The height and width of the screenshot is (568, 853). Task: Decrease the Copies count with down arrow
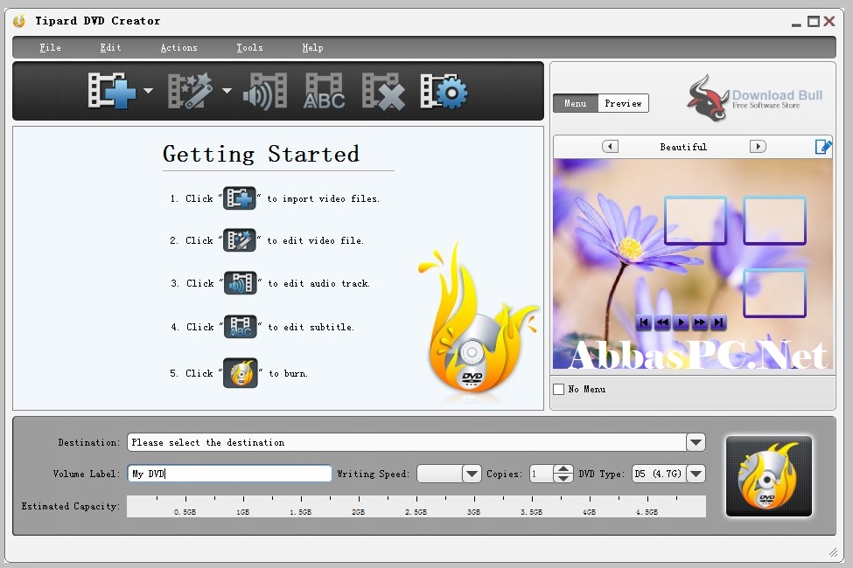tap(563, 478)
